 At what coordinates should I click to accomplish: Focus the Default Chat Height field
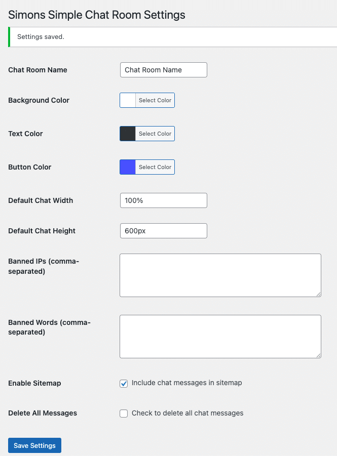tap(163, 231)
